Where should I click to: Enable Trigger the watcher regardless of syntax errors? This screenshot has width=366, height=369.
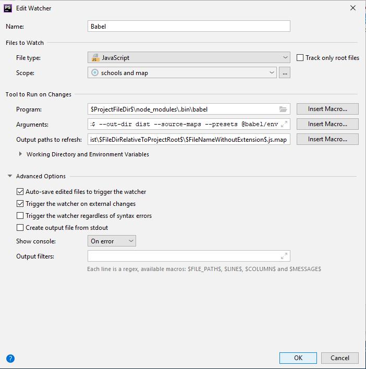click(20, 216)
